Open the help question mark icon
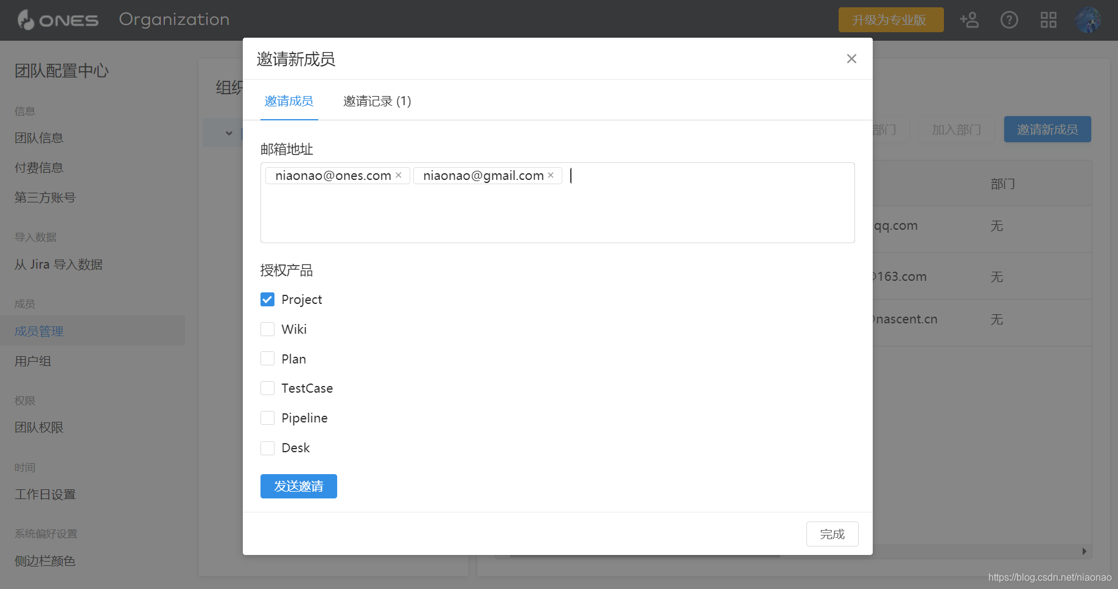 pyautogui.click(x=1009, y=20)
